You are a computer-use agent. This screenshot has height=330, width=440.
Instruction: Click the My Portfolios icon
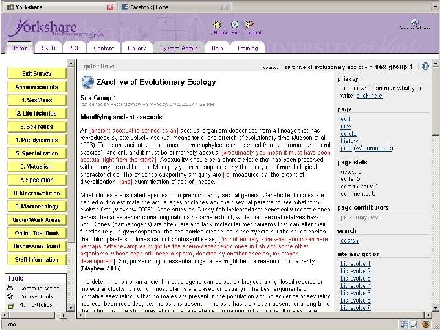(10, 305)
